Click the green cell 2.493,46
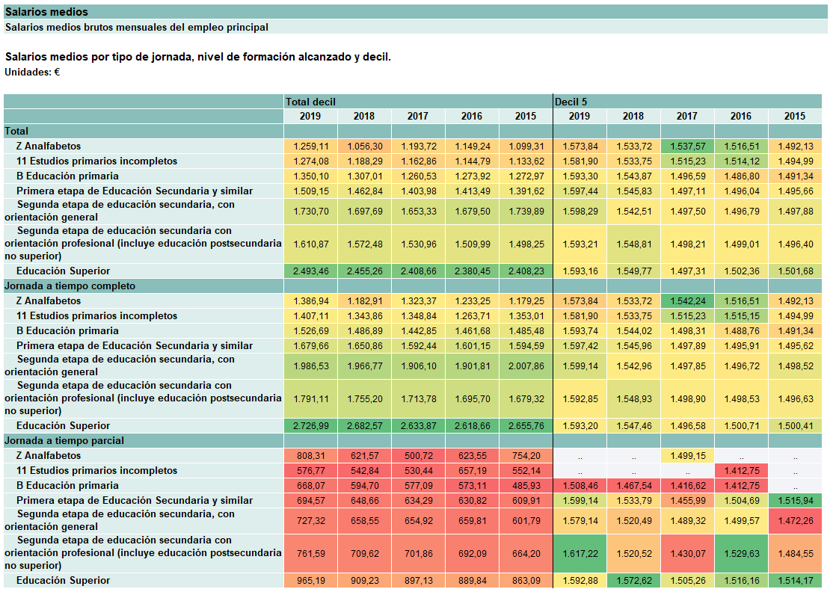The height and width of the screenshot is (592, 833). pyautogui.click(x=311, y=271)
